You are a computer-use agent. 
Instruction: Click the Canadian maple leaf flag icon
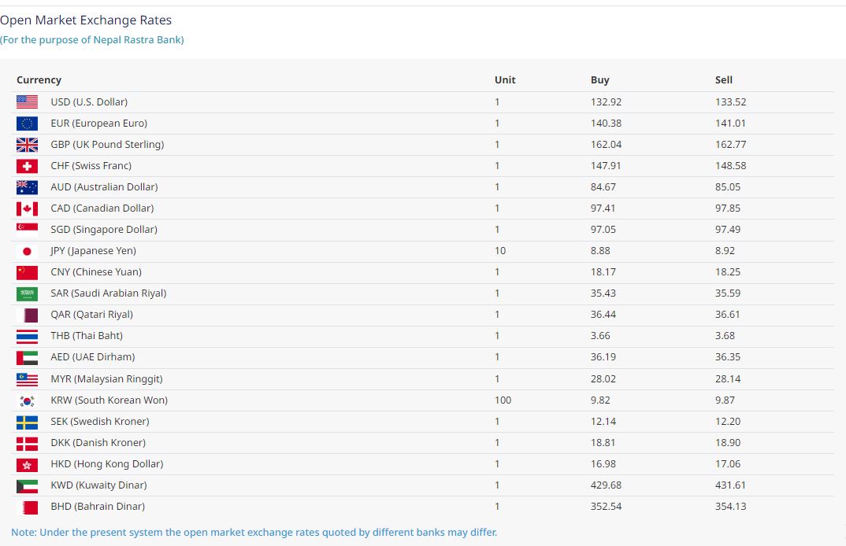click(x=27, y=208)
